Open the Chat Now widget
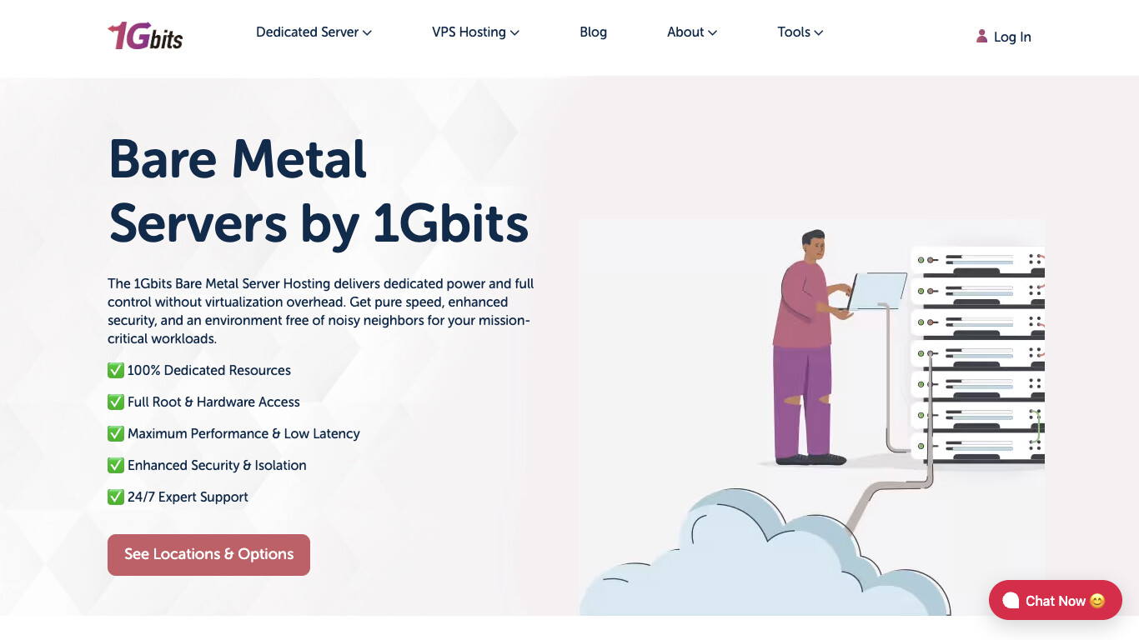 click(x=1056, y=600)
